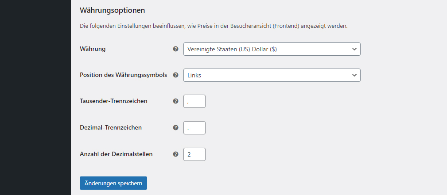The image size is (447, 195).
Task: Click the Währungsoptionen section heading
Action: pyautogui.click(x=113, y=11)
